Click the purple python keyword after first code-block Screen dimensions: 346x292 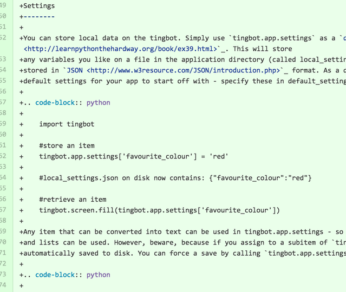click(x=98, y=103)
